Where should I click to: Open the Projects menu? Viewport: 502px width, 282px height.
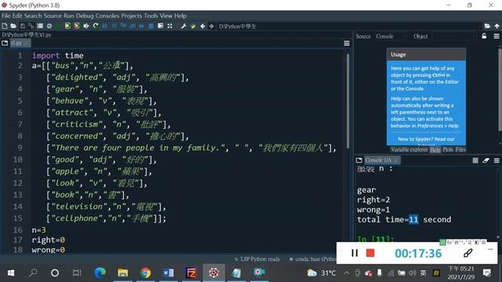(x=131, y=16)
